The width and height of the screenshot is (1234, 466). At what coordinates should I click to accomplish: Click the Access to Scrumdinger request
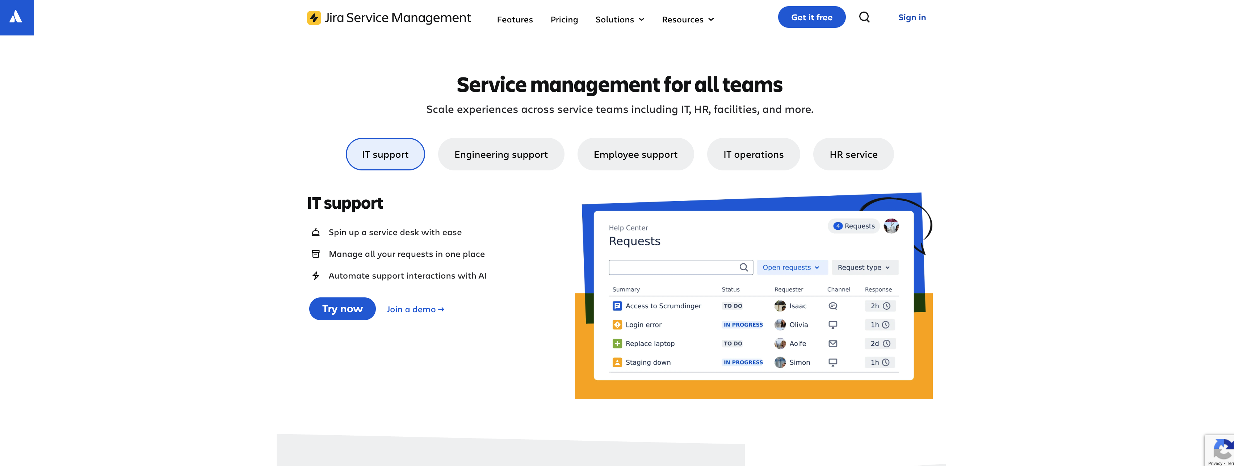pyautogui.click(x=663, y=306)
